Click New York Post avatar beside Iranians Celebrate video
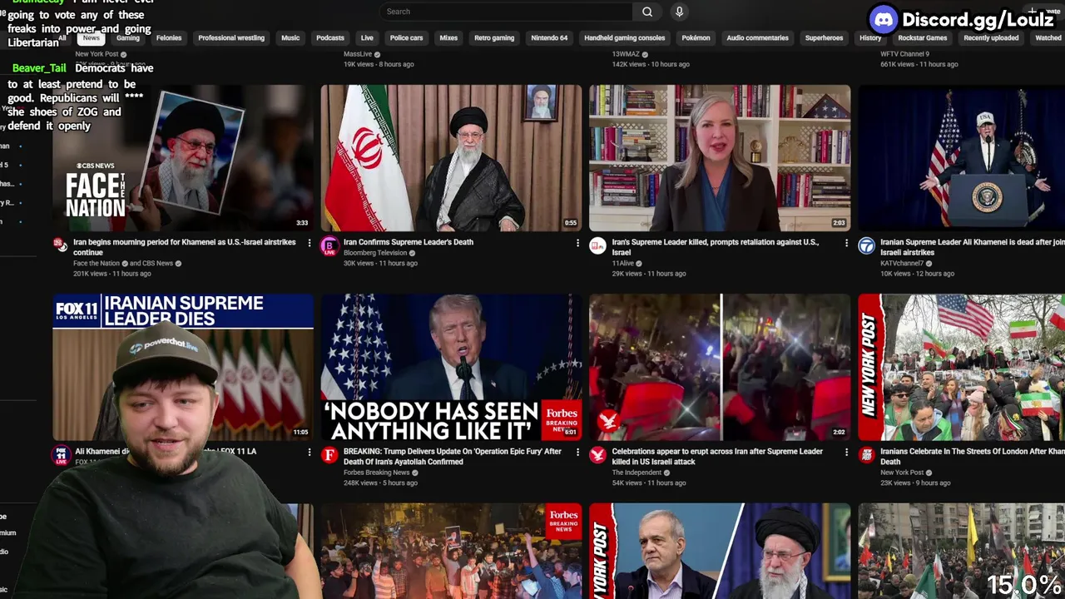 866,454
